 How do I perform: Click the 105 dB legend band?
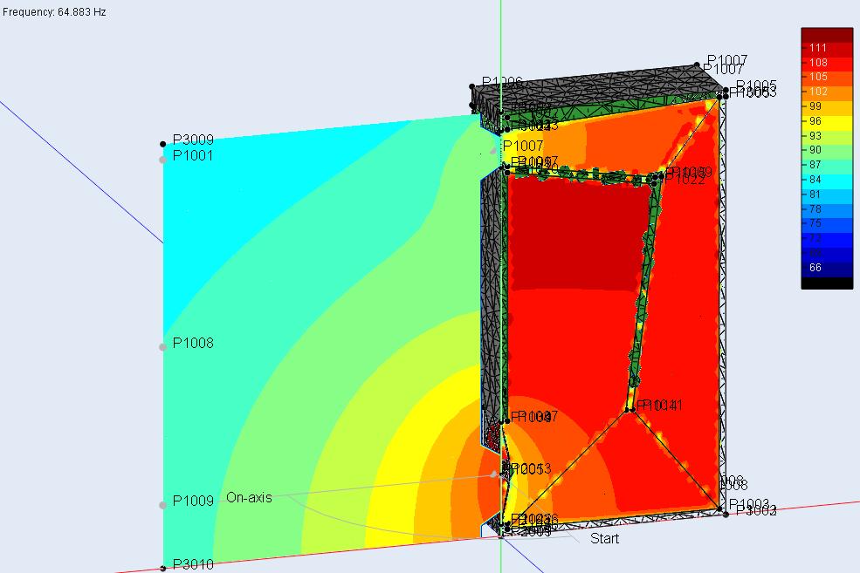(827, 77)
